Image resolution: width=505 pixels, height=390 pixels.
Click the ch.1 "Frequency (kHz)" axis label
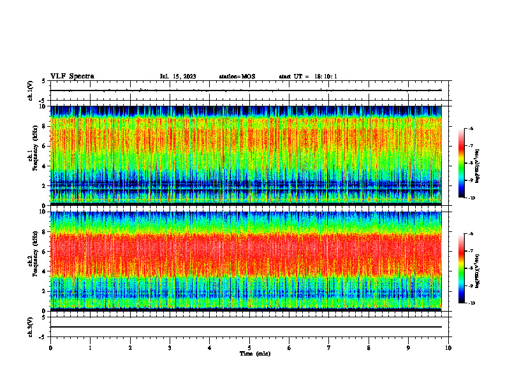(35, 148)
